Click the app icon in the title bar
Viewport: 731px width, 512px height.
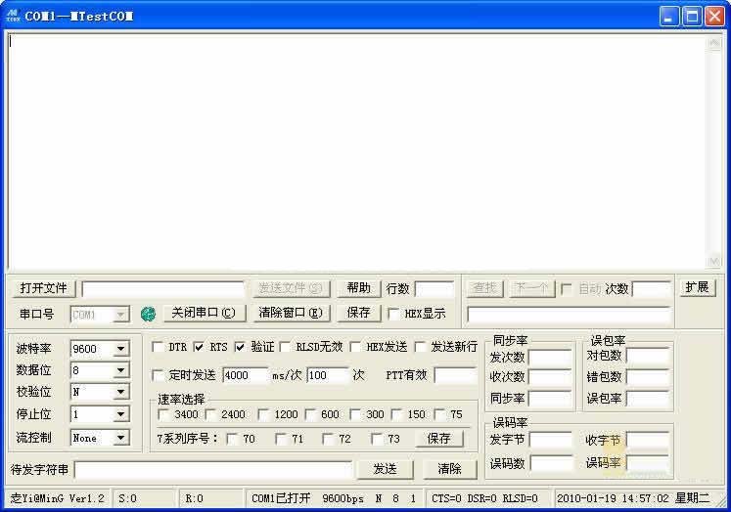tap(13, 16)
